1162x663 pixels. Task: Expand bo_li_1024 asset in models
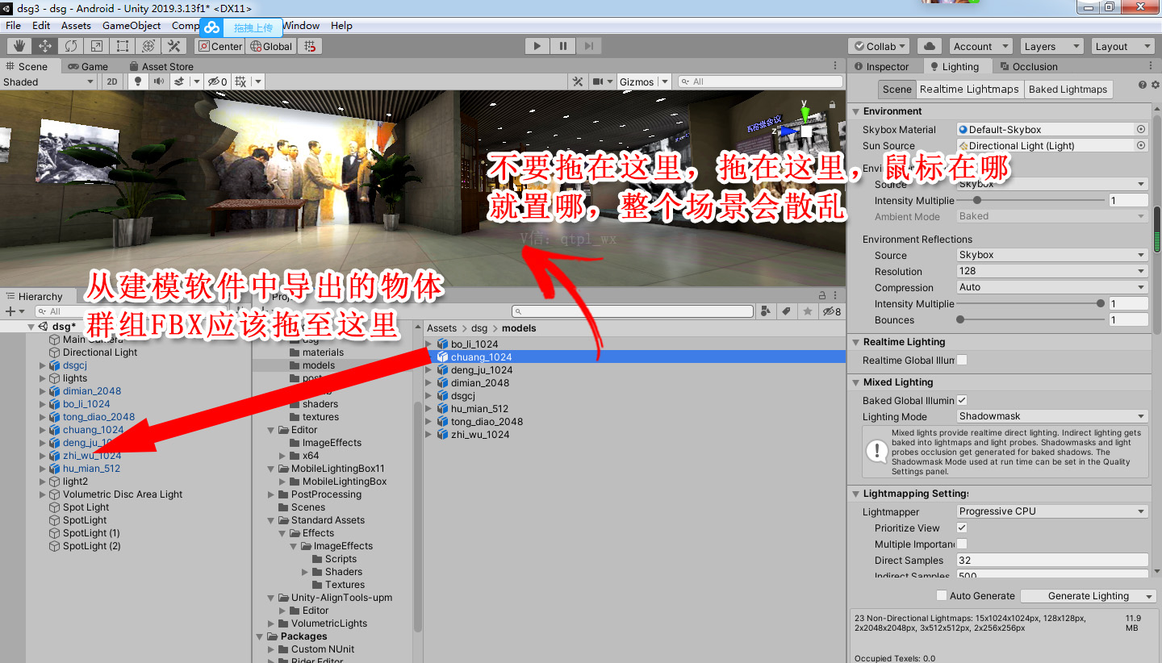428,344
